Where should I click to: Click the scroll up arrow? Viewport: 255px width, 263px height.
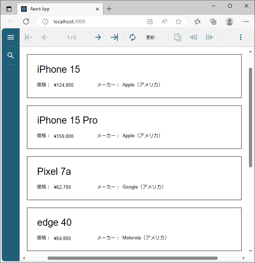click(x=250, y=52)
